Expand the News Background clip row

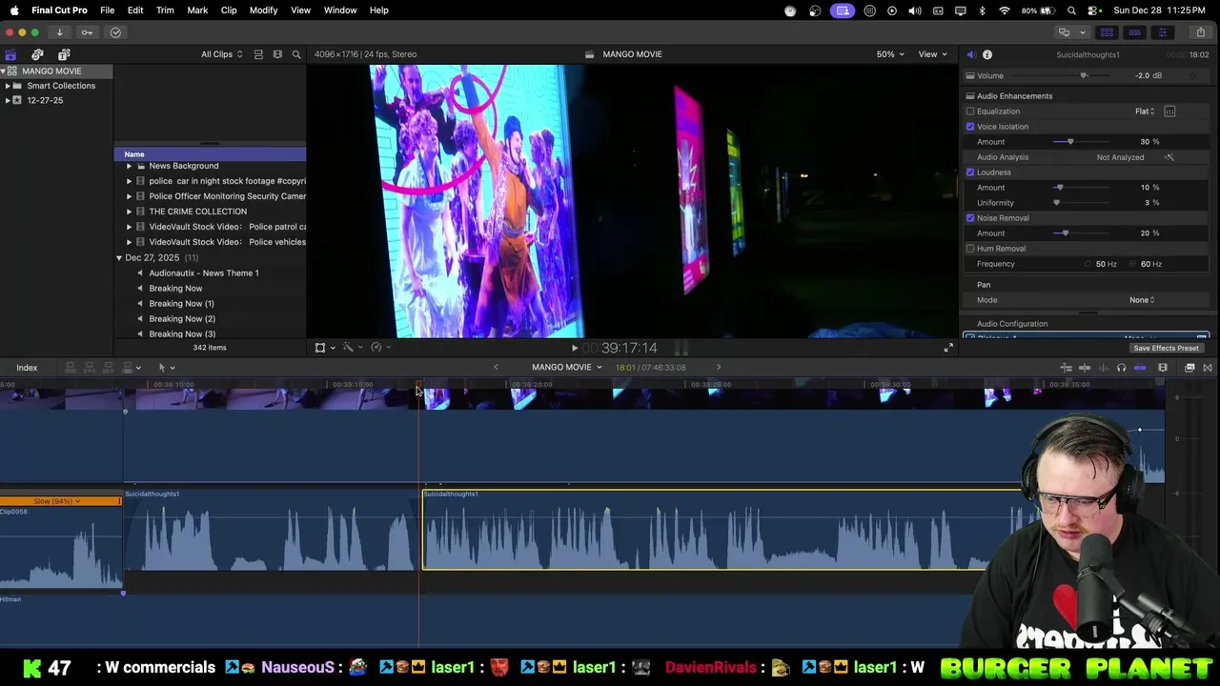coord(129,166)
